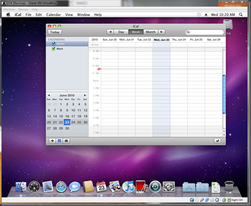Click the scroll up arrow in week view
The width and height of the screenshot is (251, 206).
[x=224, y=131]
